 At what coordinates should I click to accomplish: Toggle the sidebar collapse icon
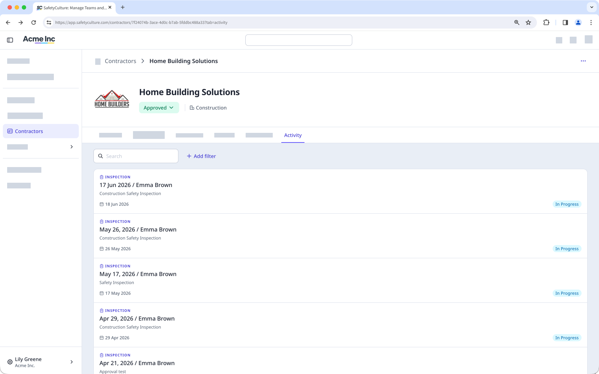(x=10, y=40)
